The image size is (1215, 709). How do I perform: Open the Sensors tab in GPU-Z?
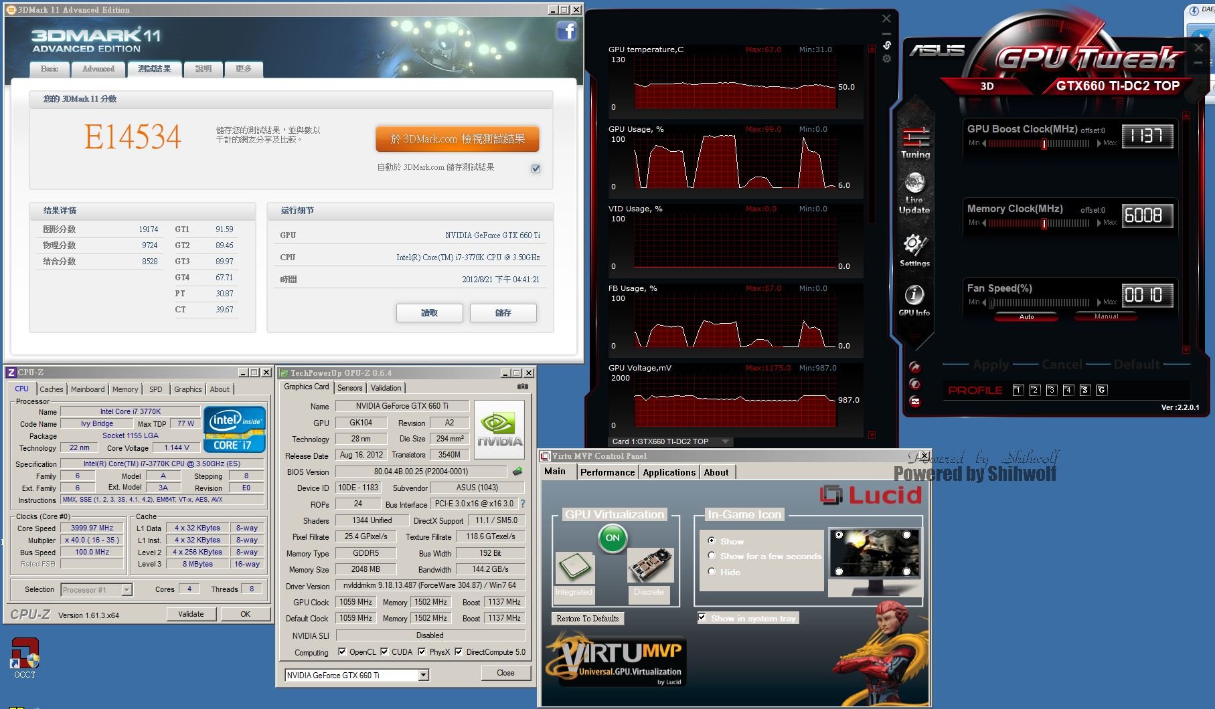[x=349, y=388]
